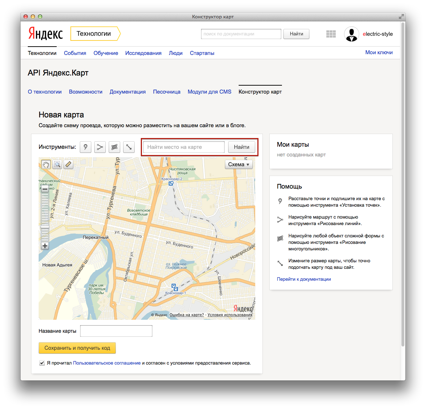Viewport: 426px width, 409px height.
Task: Open the Обучение nav item
Action: pyautogui.click(x=106, y=53)
